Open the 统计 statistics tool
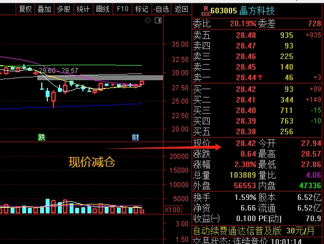Viewport: 324px width, 244px height. click(x=84, y=9)
